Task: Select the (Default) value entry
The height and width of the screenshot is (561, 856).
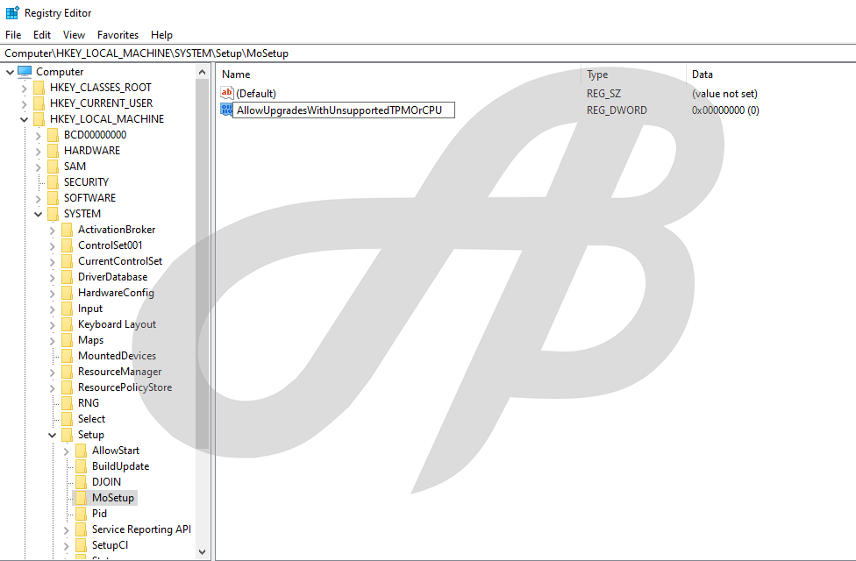Action: (x=256, y=94)
